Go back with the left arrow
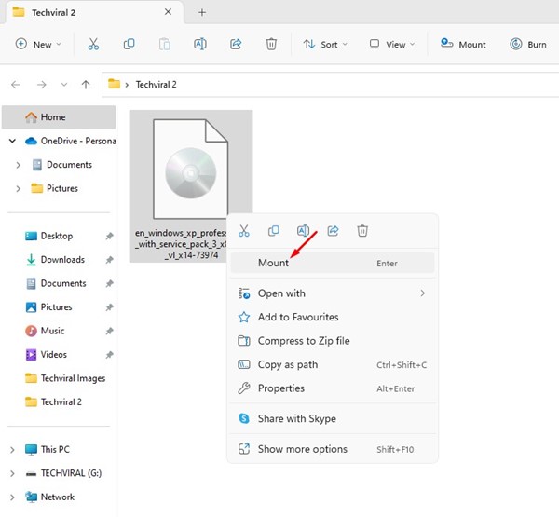Image resolution: width=559 pixels, height=517 pixels. pyautogui.click(x=16, y=85)
